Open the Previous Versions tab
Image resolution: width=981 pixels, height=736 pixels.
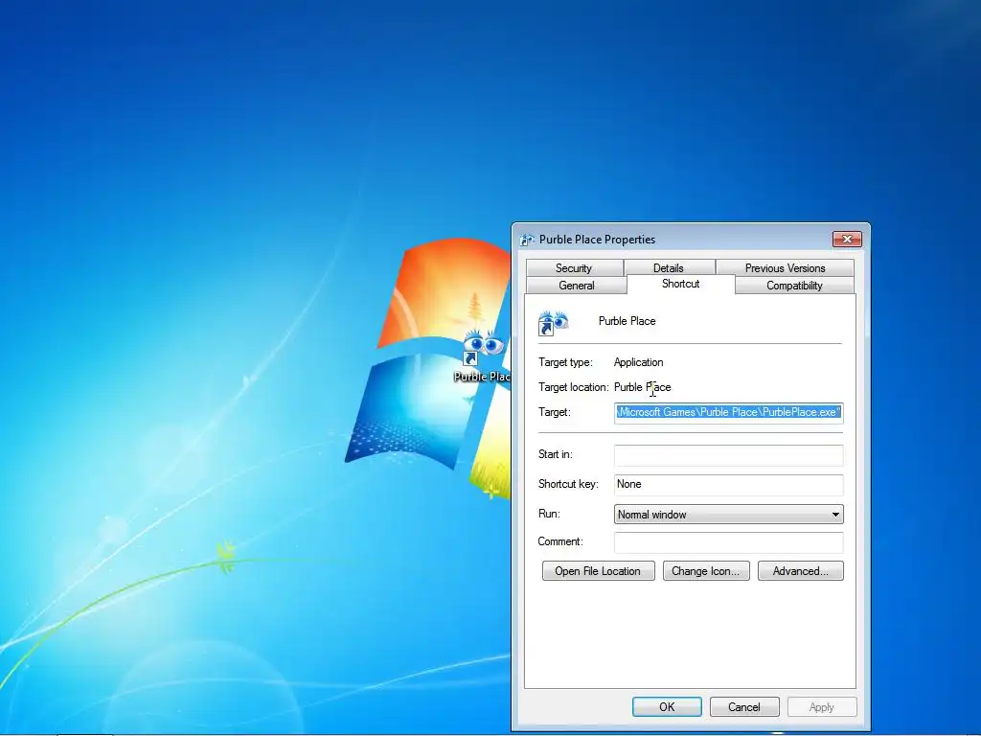pos(785,268)
